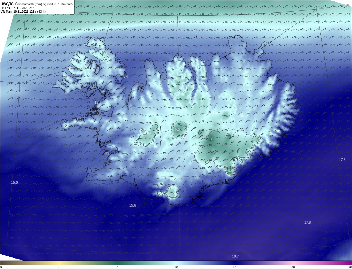This screenshot has height=269, width=352.
Task: Click the 17.8 value label
Action: 307,222
